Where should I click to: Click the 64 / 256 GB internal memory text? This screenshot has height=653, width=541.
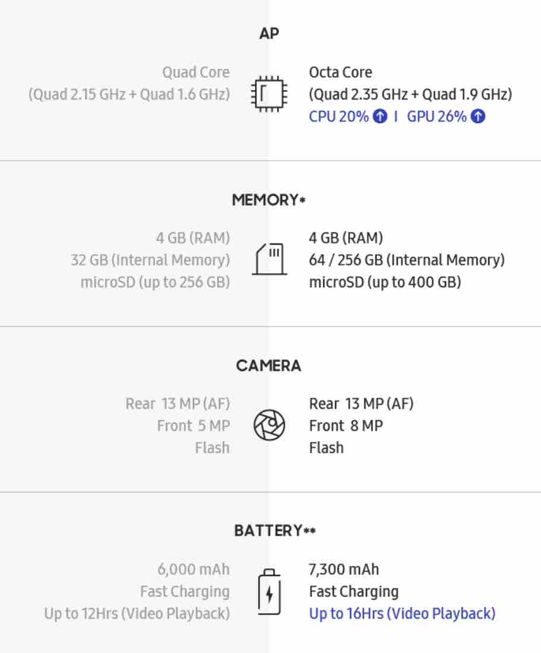click(x=406, y=260)
